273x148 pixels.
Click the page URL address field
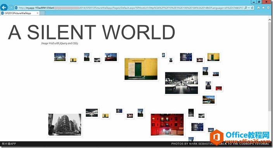click(131, 8)
